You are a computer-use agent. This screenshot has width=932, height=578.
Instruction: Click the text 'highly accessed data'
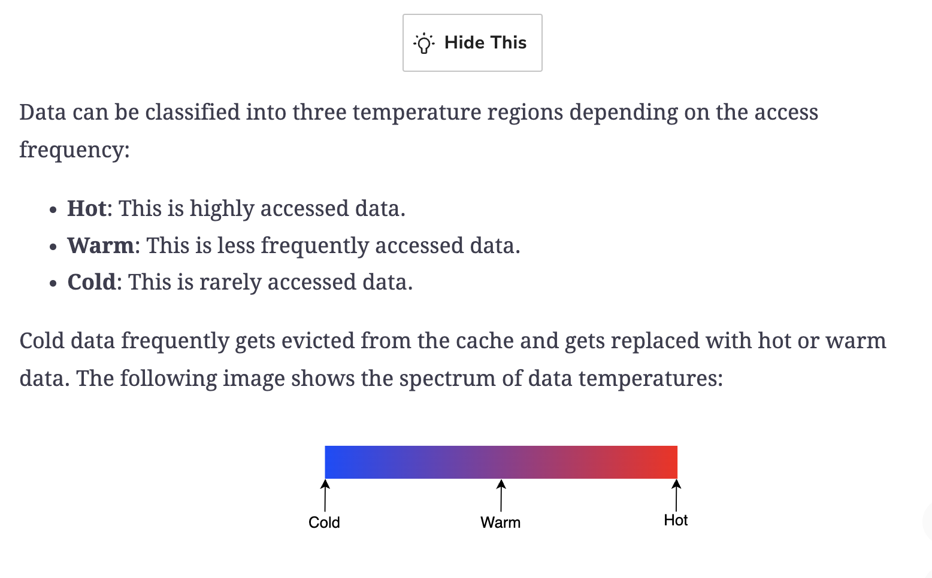(x=297, y=209)
